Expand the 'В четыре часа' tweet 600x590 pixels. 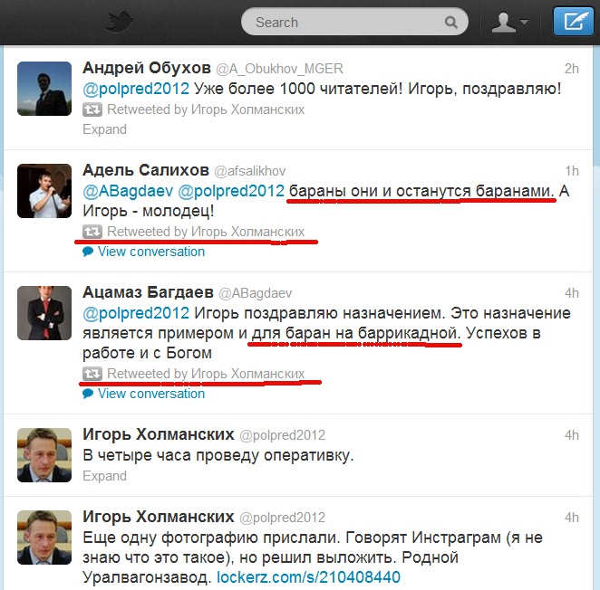104,476
